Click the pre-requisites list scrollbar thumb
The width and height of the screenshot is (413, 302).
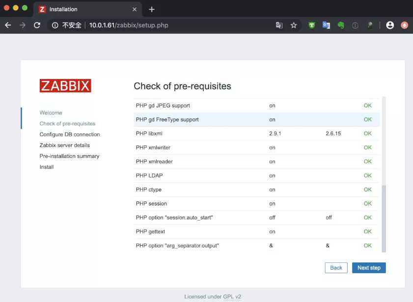click(x=384, y=218)
